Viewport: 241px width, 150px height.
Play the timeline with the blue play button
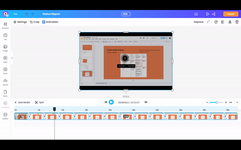[x=111, y=102]
